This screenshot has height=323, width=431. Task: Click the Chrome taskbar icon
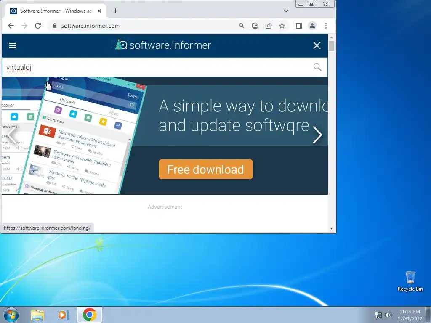coord(90,315)
